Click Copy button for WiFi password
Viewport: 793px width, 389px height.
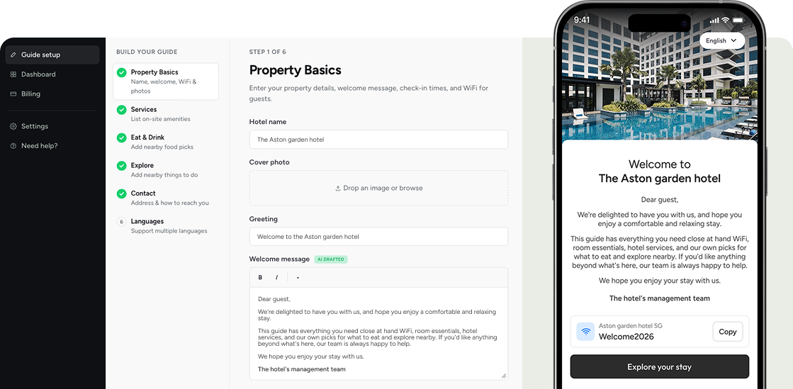click(x=728, y=332)
